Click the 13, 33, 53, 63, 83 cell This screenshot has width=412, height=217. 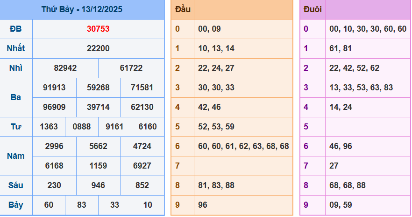tap(361, 88)
